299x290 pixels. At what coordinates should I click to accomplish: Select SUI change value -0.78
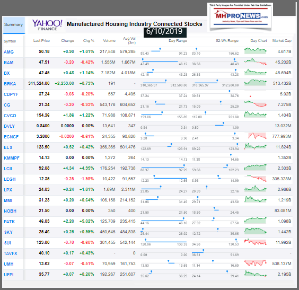[69, 242]
